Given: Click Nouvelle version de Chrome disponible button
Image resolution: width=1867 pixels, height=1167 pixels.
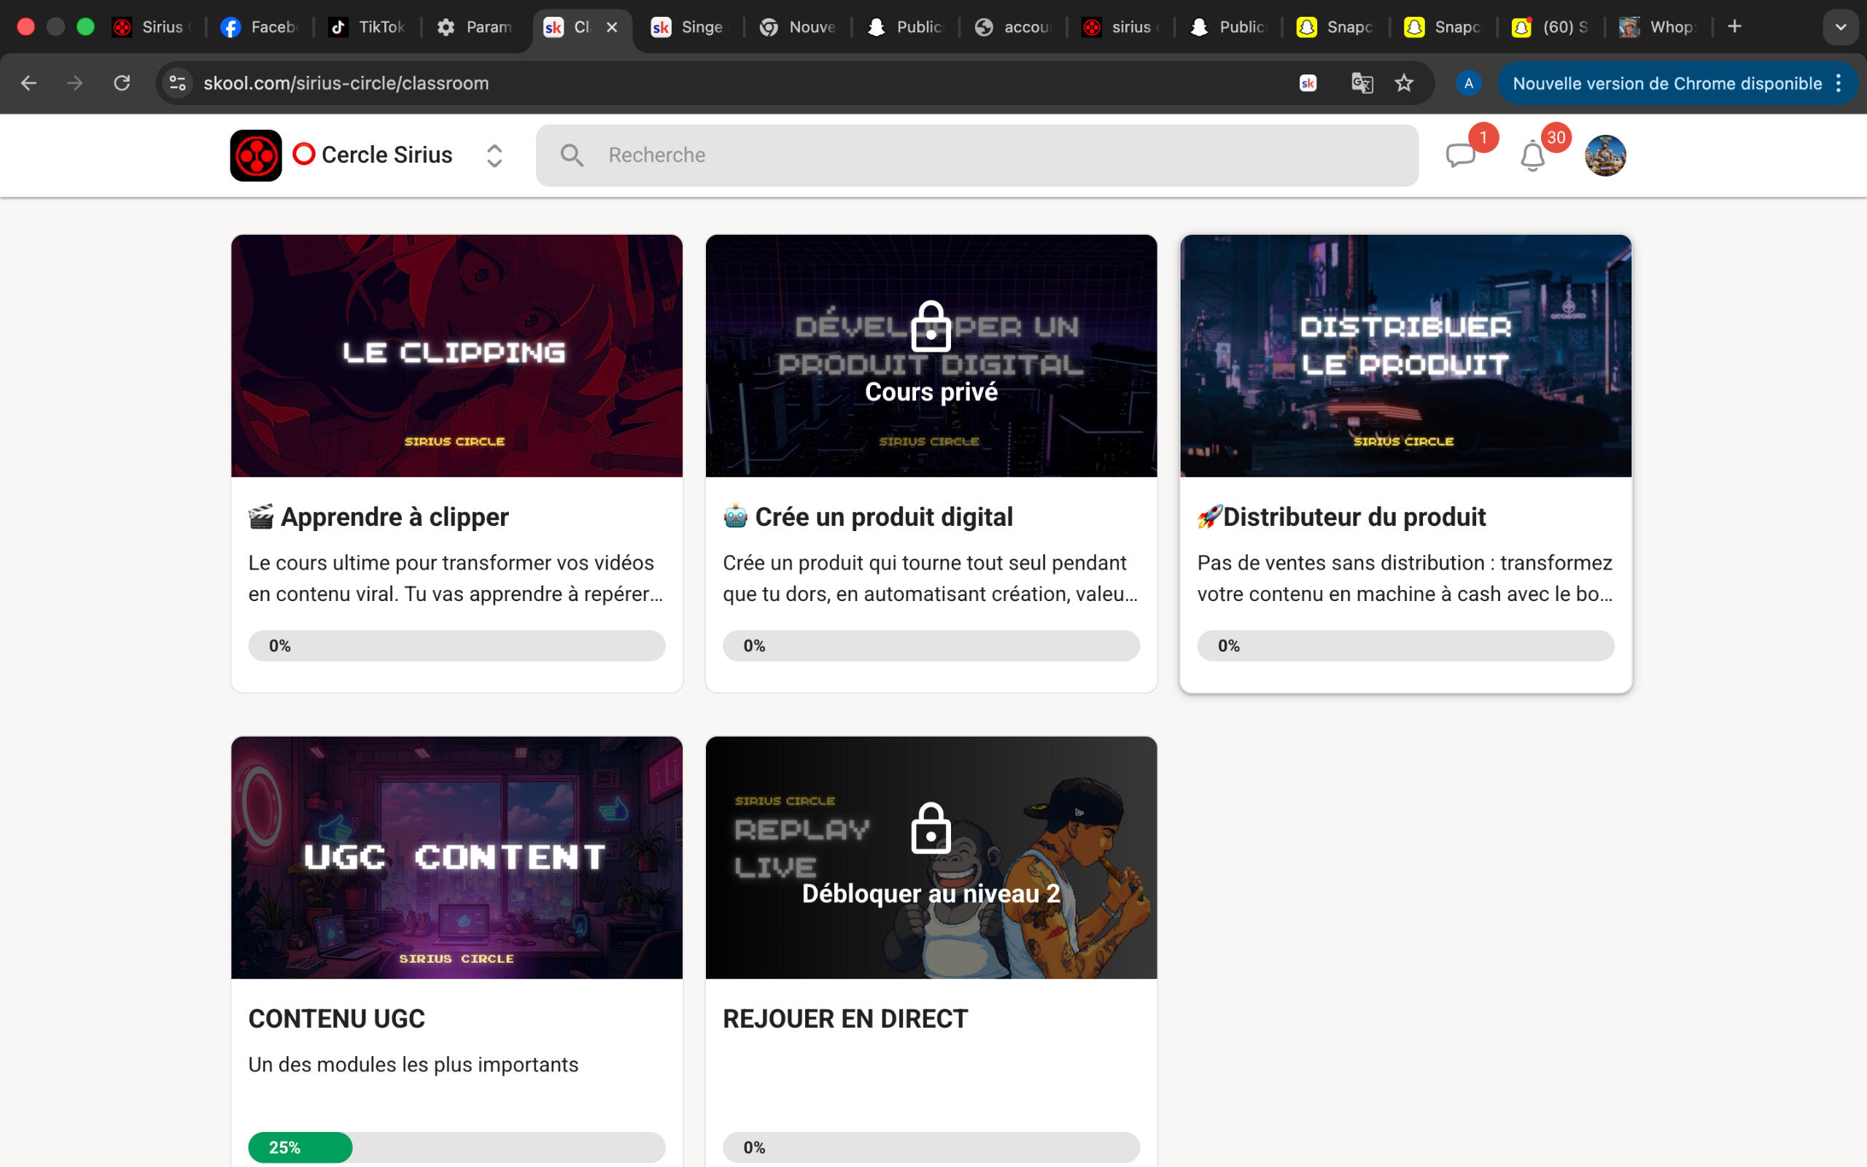Looking at the screenshot, I should (1666, 83).
